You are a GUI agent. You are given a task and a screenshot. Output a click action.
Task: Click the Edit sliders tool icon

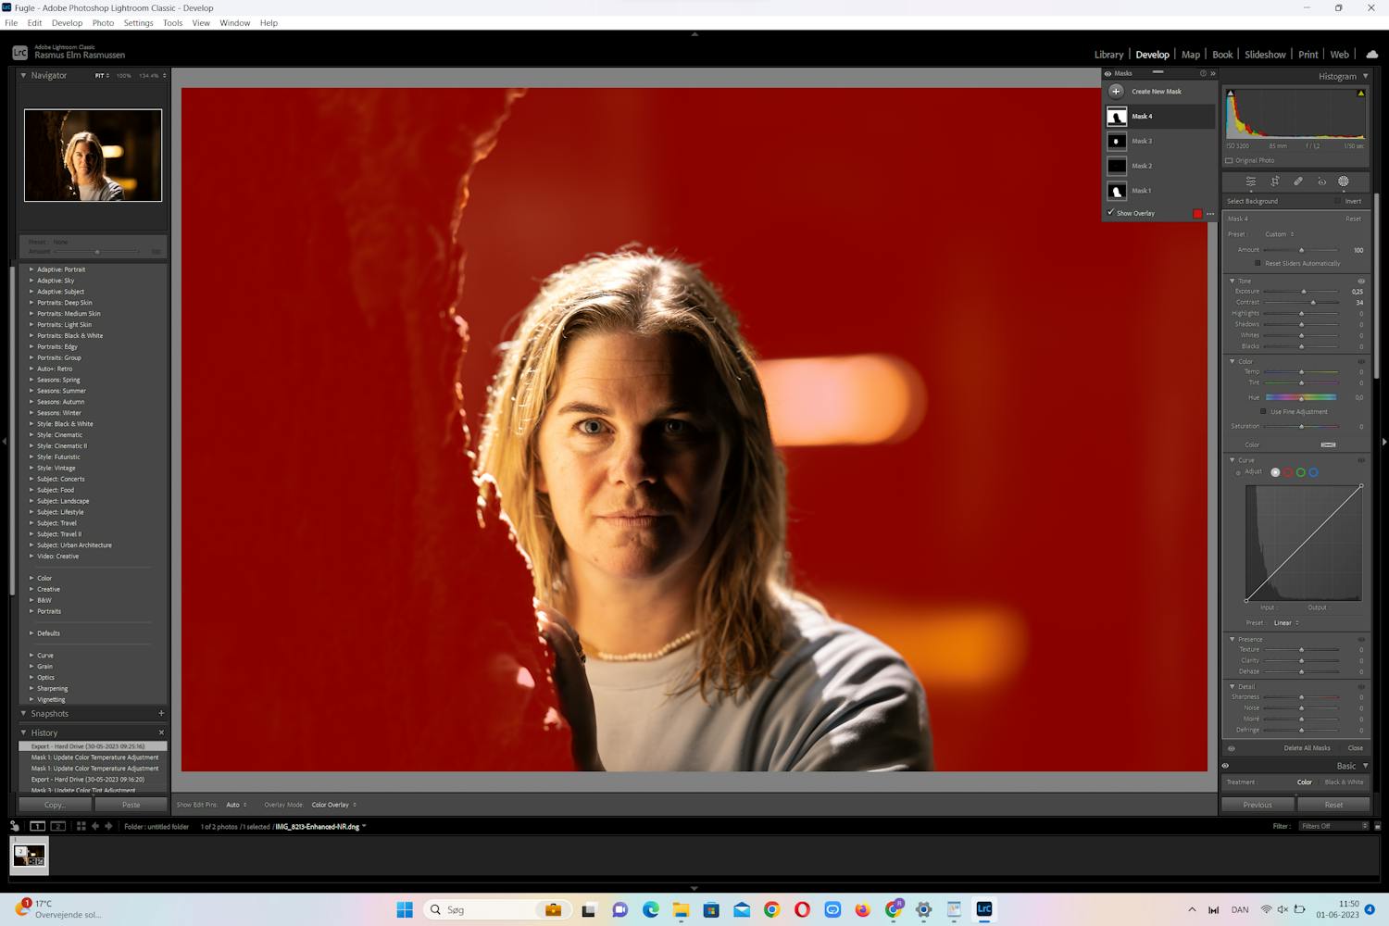[x=1251, y=181]
